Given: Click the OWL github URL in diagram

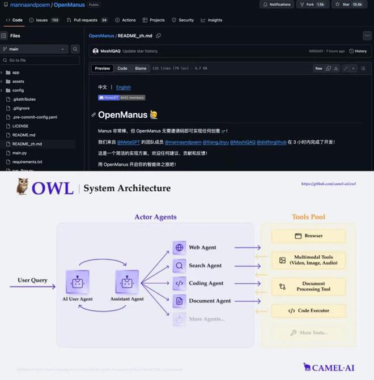Looking at the screenshot, I should 329,184.
